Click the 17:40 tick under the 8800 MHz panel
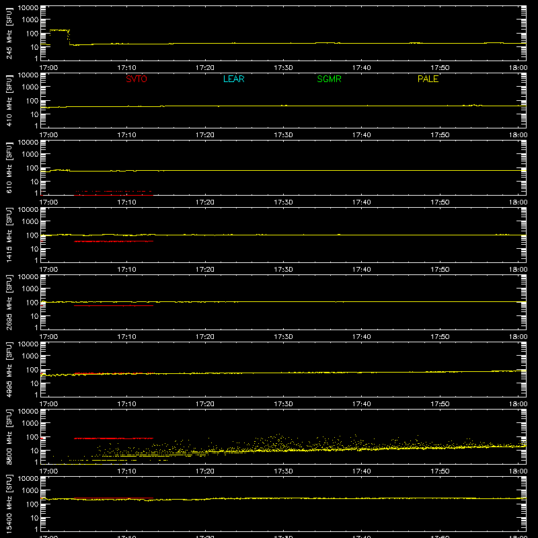The height and width of the screenshot is (538, 538). pos(361,471)
